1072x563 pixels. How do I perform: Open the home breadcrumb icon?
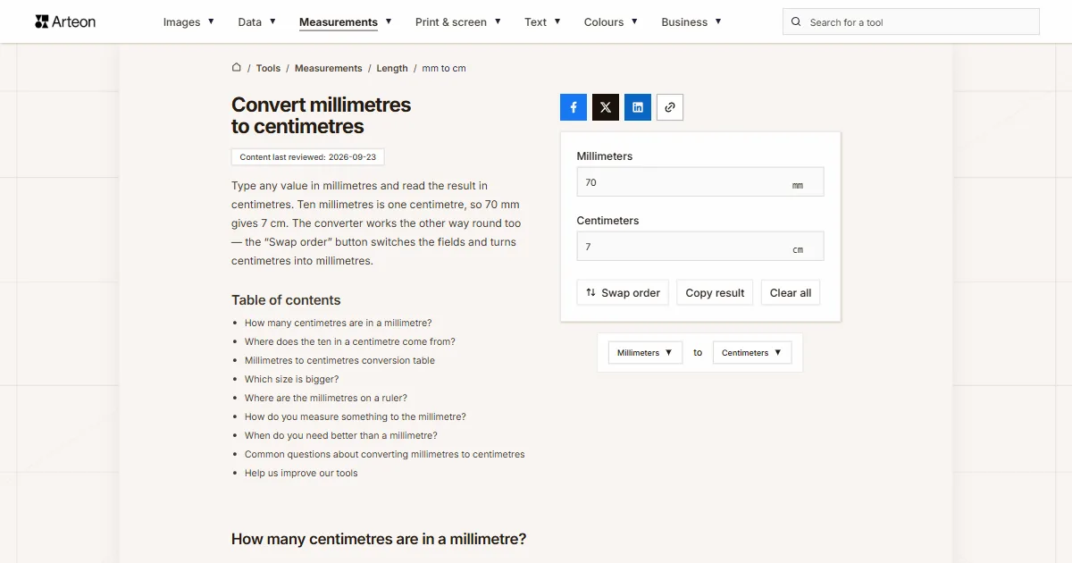(x=237, y=68)
